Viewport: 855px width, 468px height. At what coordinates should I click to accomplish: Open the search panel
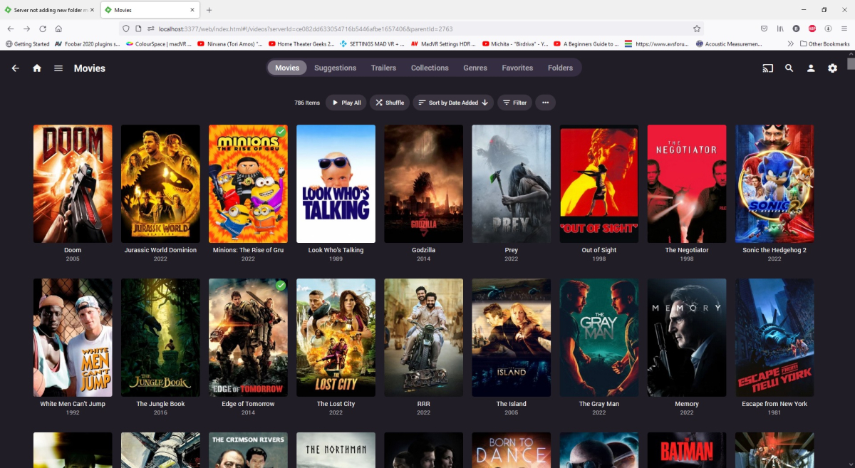tap(789, 68)
